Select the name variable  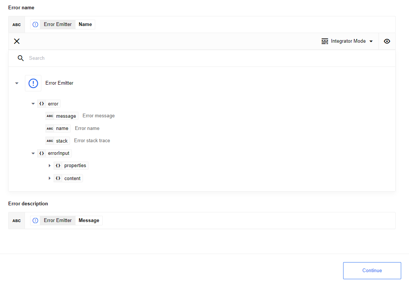coord(58,128)
